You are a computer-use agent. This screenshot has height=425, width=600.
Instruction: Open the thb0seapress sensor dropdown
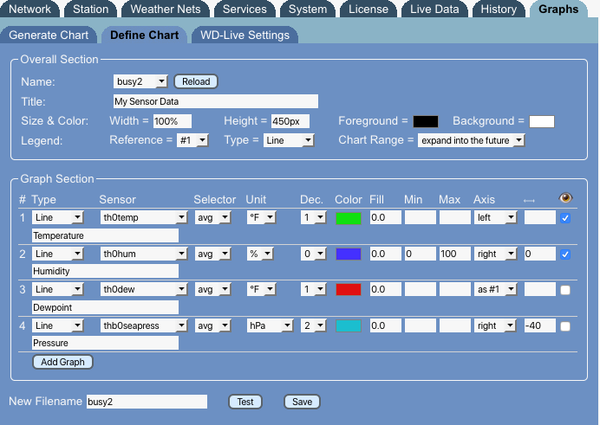tap(143, 325)
